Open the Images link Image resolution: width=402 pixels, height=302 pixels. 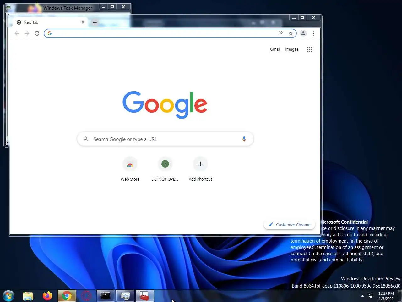(292, 49)
